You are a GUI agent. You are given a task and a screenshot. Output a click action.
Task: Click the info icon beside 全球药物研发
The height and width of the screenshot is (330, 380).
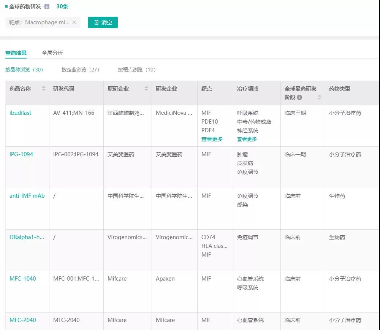click(47, 6)
